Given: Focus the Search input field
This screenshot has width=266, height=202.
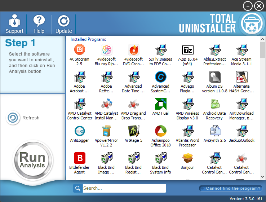Looking at the screenshot, I should (124, 188).
